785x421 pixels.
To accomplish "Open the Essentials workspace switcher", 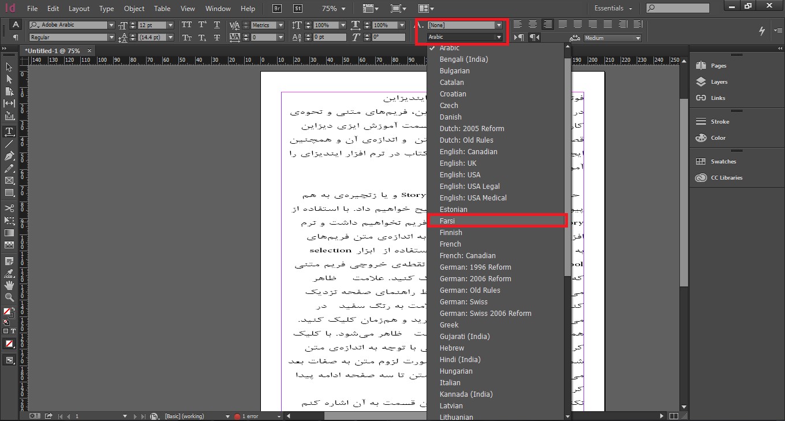I will coord(613,9).
